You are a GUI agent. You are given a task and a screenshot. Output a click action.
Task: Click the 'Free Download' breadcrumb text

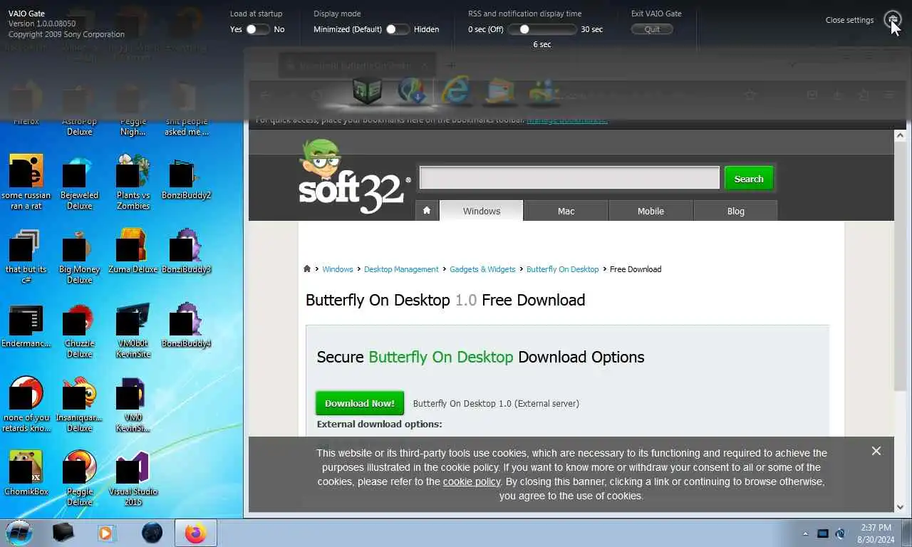coord(636,269)
